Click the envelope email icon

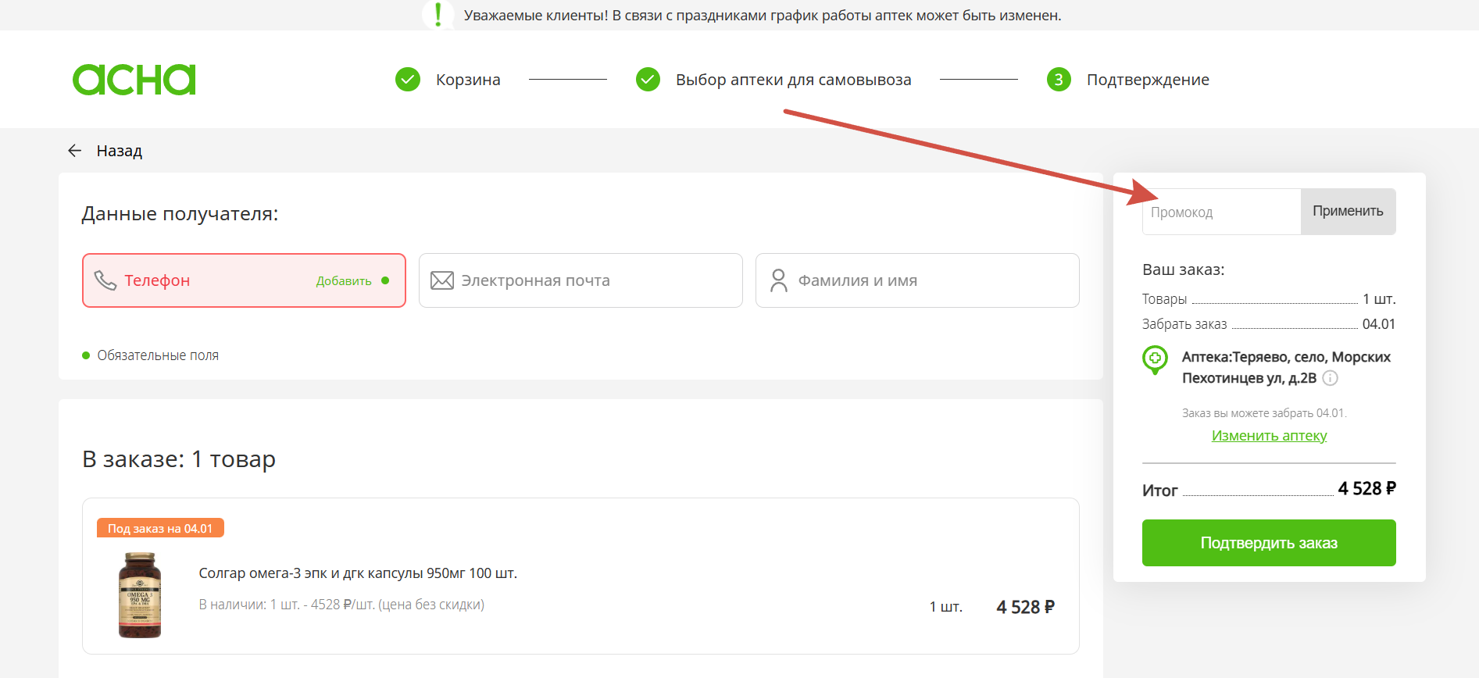coord(442,280)
